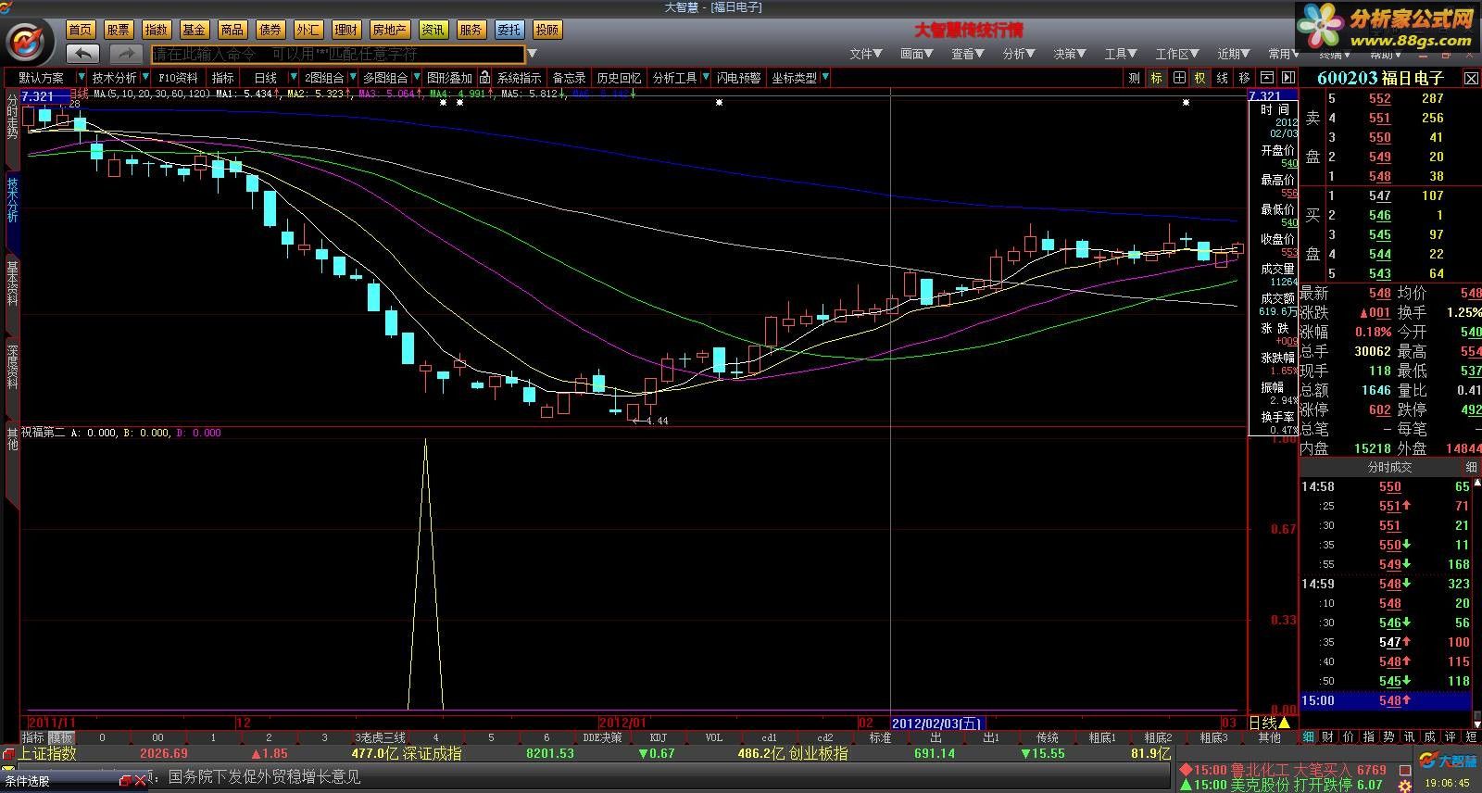Image resolution: width=1482 pixels, height=793 pixels.
Task: Click the gear icon near the clock
Action: pyautogui.click(x=1405, y=785)
